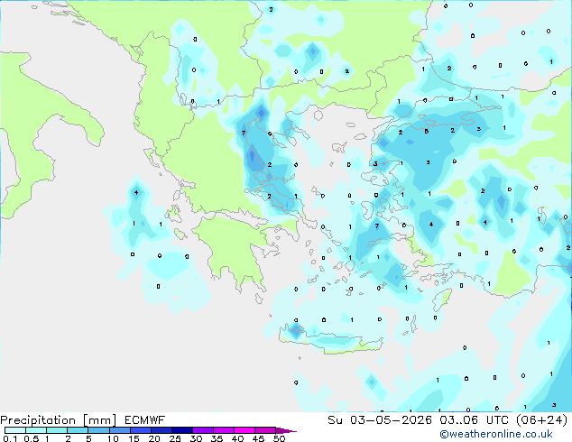Click the 'Su 03-05-2026' date text

[x=380, y=420]
